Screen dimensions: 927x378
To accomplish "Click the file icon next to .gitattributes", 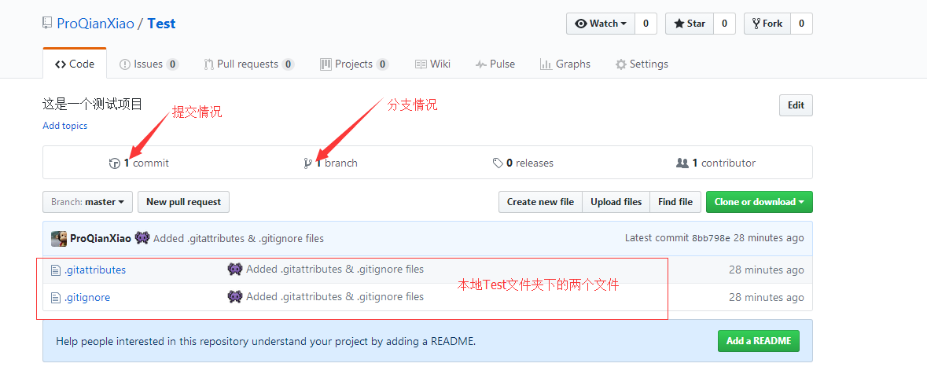I will pyautogui.click(x=56, y=270).
